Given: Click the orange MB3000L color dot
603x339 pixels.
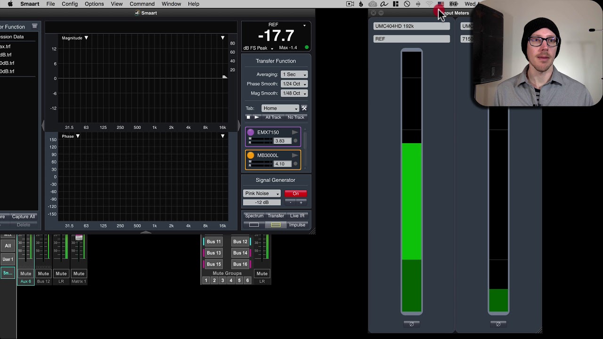Looking at the screenshot, I should pyautogui.click(x=251, y=155).
